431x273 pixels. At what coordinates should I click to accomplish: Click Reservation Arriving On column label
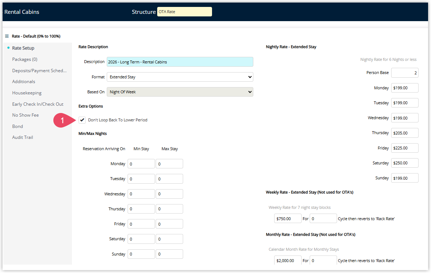(x=104, y=149)
